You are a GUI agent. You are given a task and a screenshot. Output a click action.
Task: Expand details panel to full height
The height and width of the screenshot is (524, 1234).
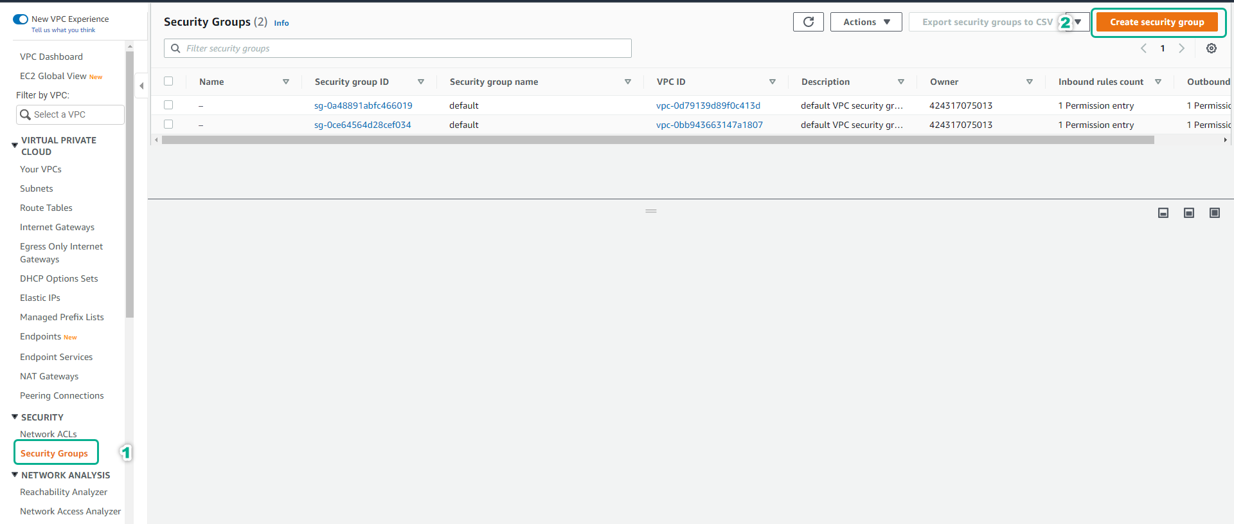1214,213
